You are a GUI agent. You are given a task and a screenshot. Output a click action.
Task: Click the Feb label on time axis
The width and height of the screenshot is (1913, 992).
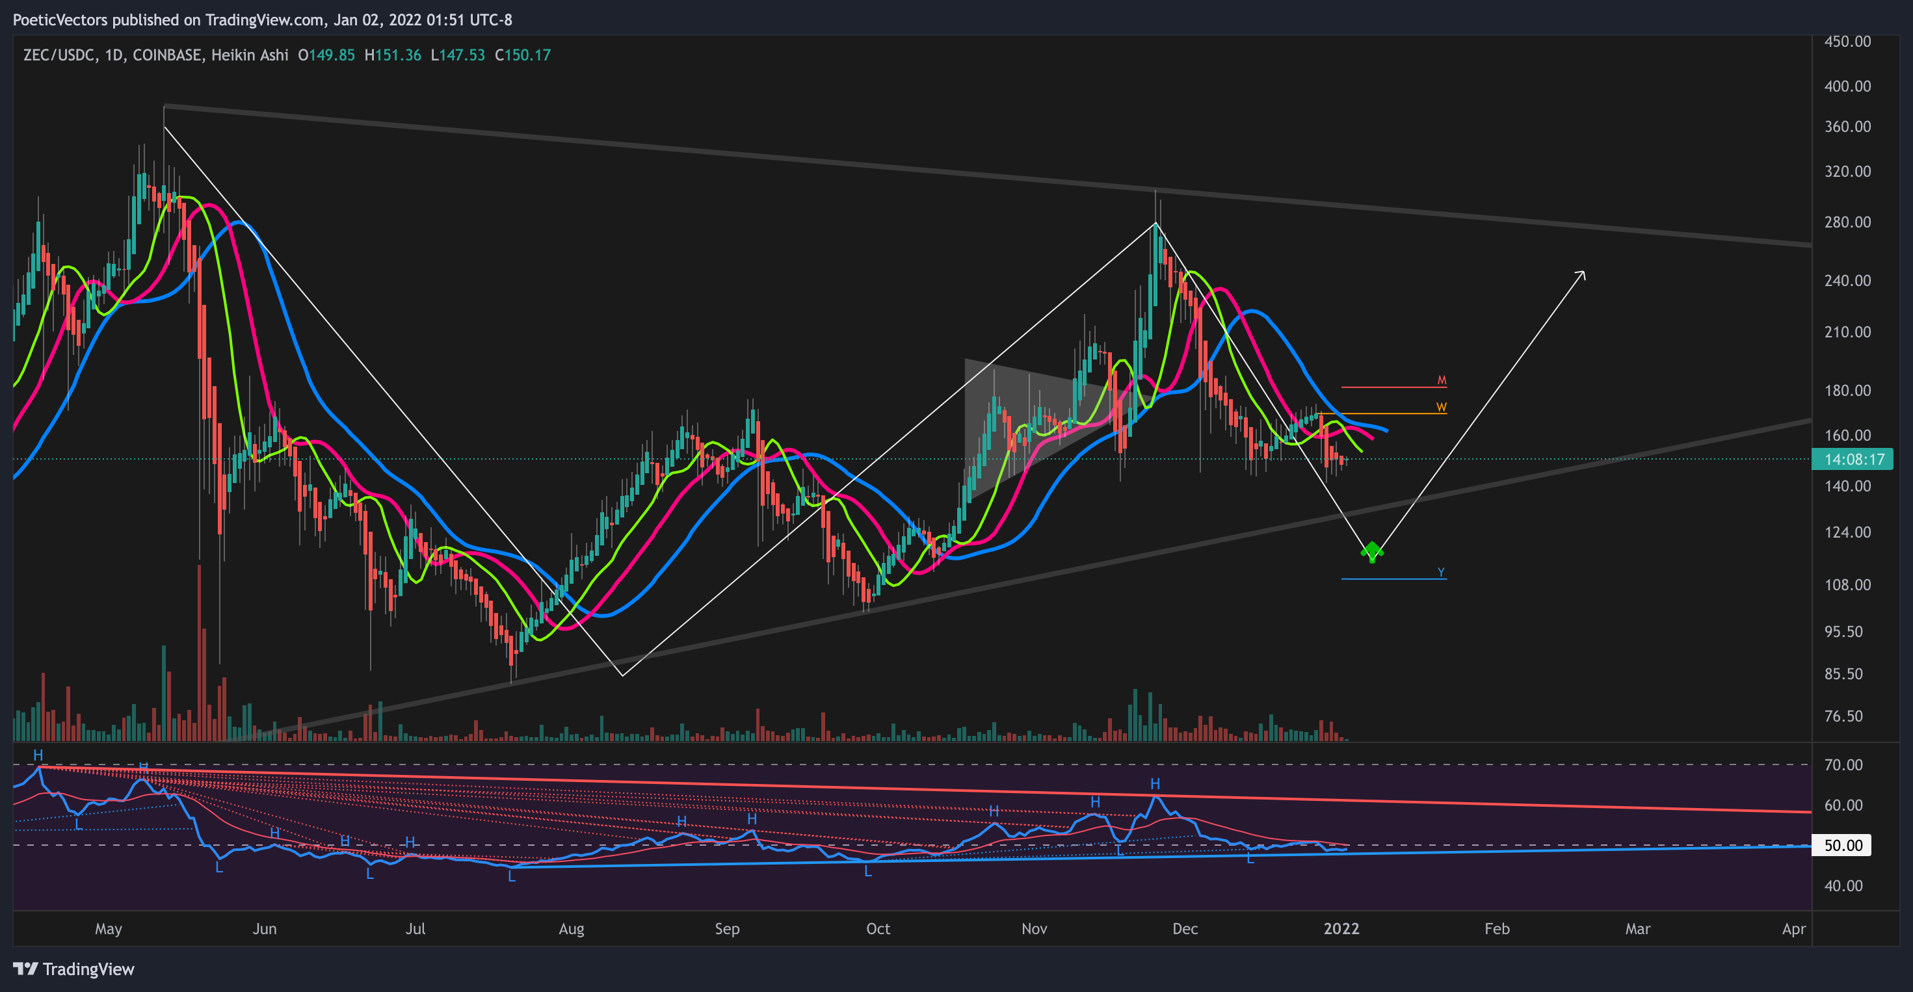point(1497,929)
